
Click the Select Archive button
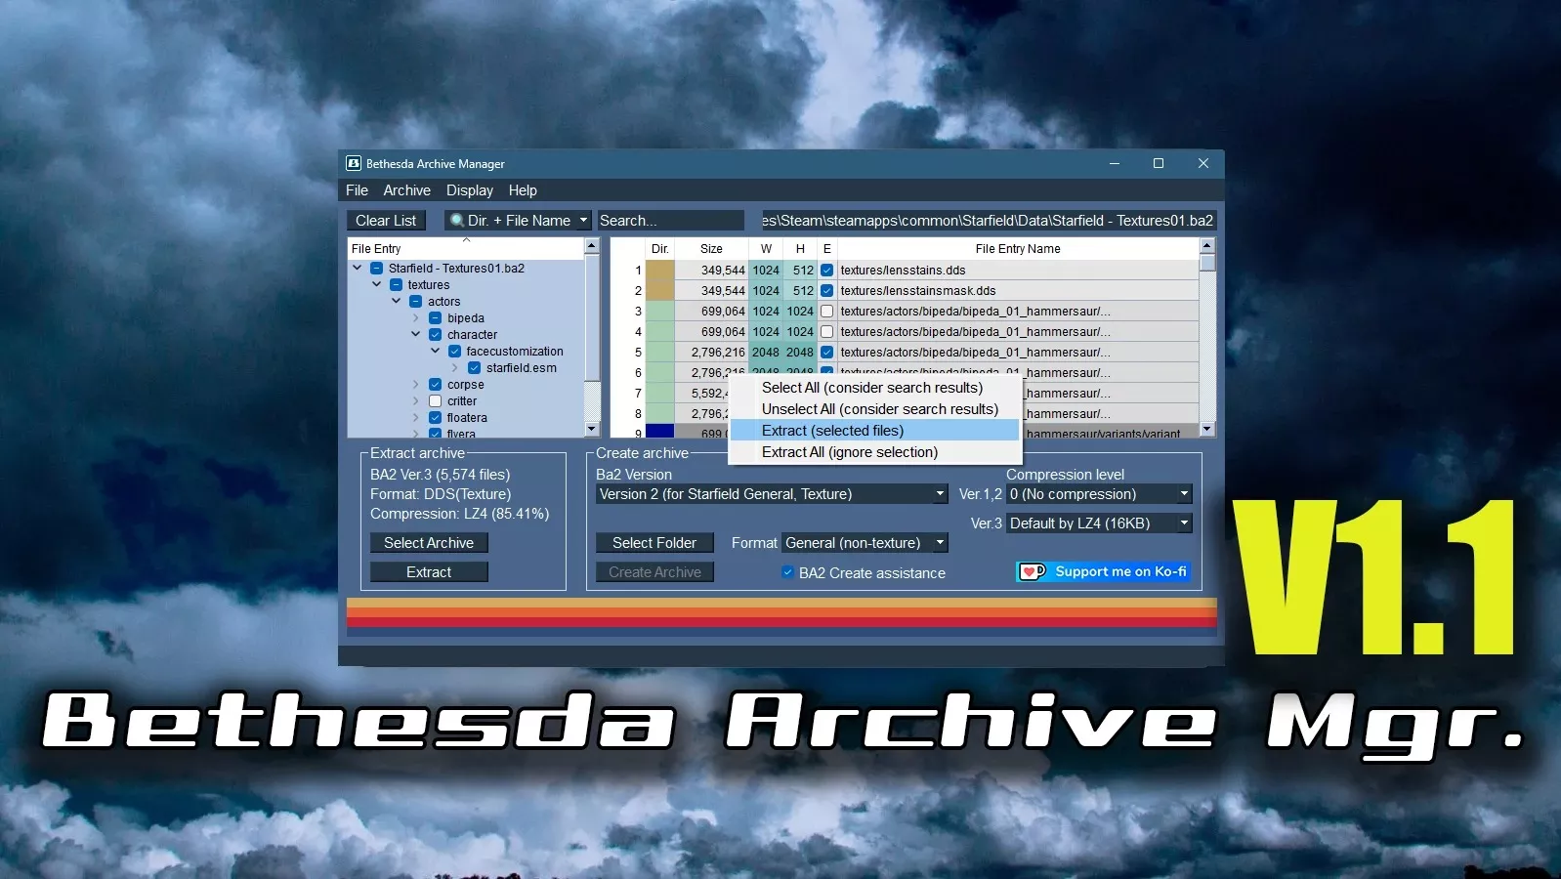pos(429,543)
